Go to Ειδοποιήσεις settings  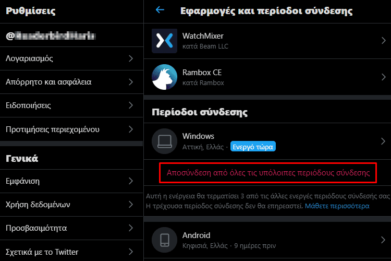(x=71, y=105)
